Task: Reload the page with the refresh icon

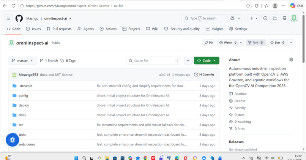Action: (13, 6)
